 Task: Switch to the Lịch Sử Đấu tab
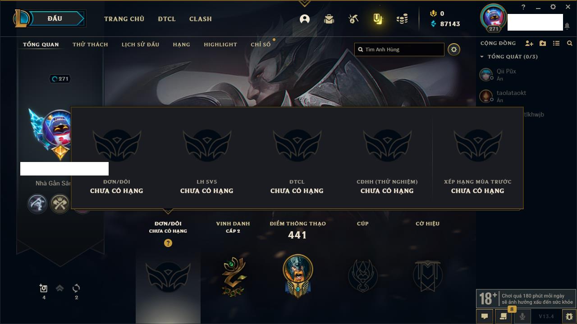click(140, 45)
